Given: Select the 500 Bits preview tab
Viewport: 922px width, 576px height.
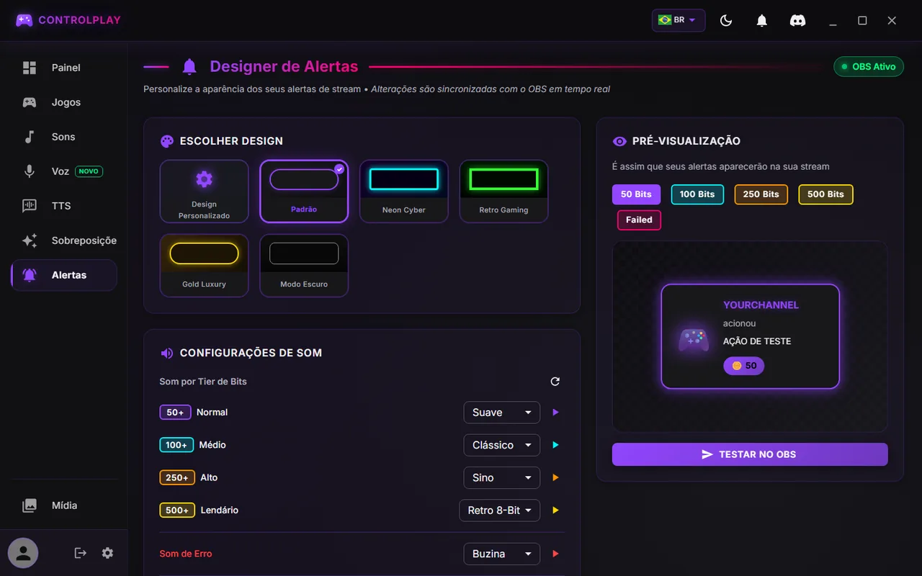Looking at the screenshot, I should [825, 194].
